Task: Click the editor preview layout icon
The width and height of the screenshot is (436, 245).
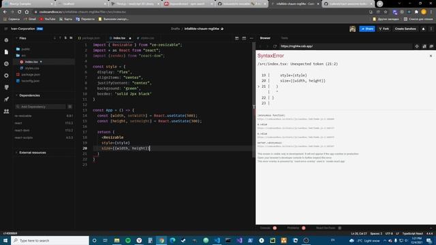Action: pos(244,38)
